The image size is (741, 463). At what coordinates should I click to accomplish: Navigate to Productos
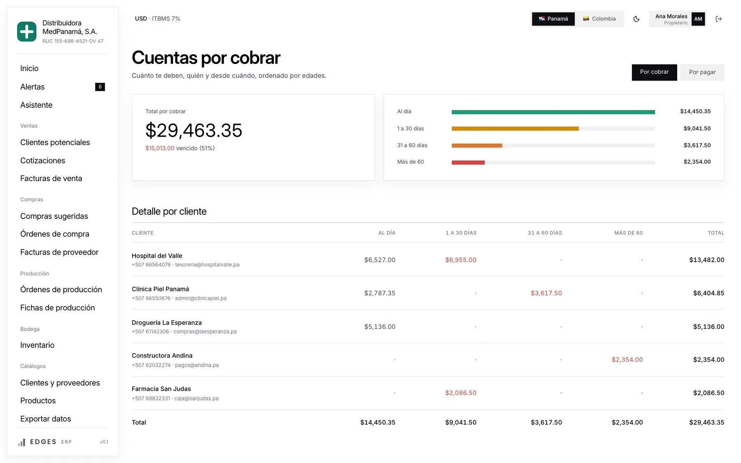(x=38, y=400)
